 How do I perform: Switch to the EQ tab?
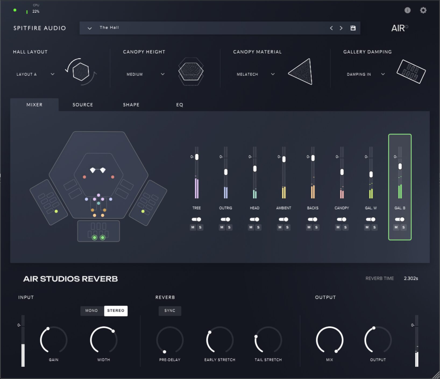(x=180, y=105)
